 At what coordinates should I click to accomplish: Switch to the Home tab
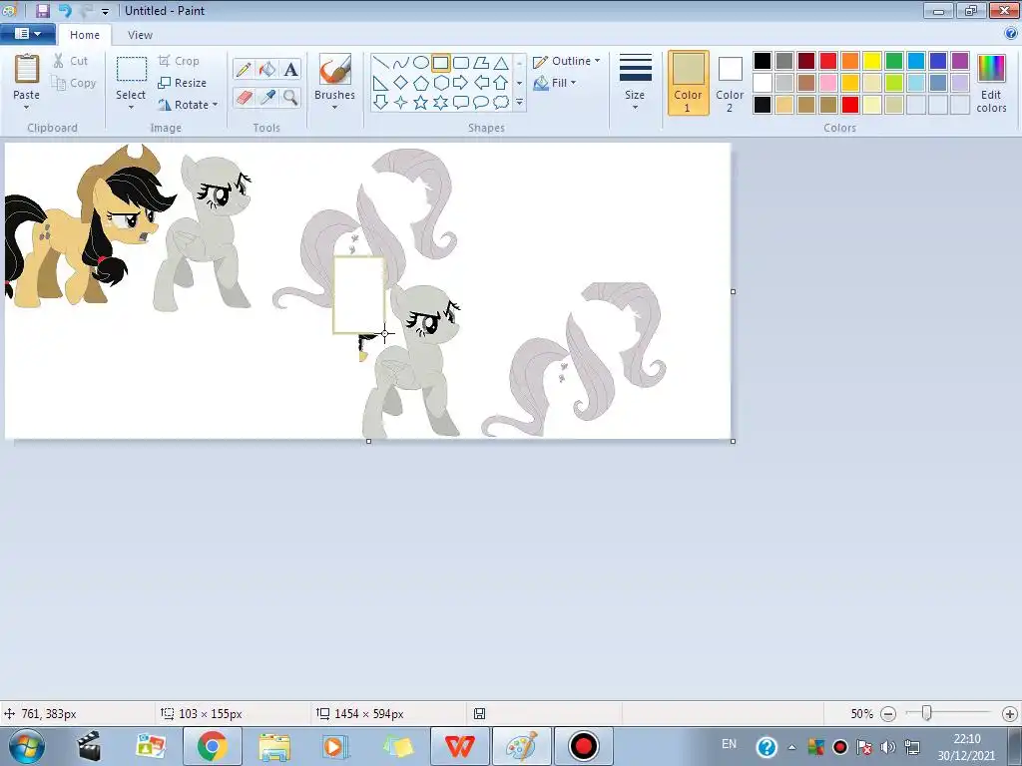pos(85,35)
